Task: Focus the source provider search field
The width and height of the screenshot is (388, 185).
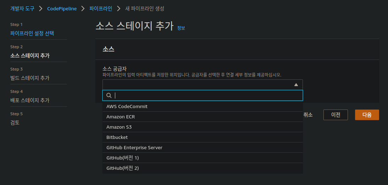Action: [203, 95]
